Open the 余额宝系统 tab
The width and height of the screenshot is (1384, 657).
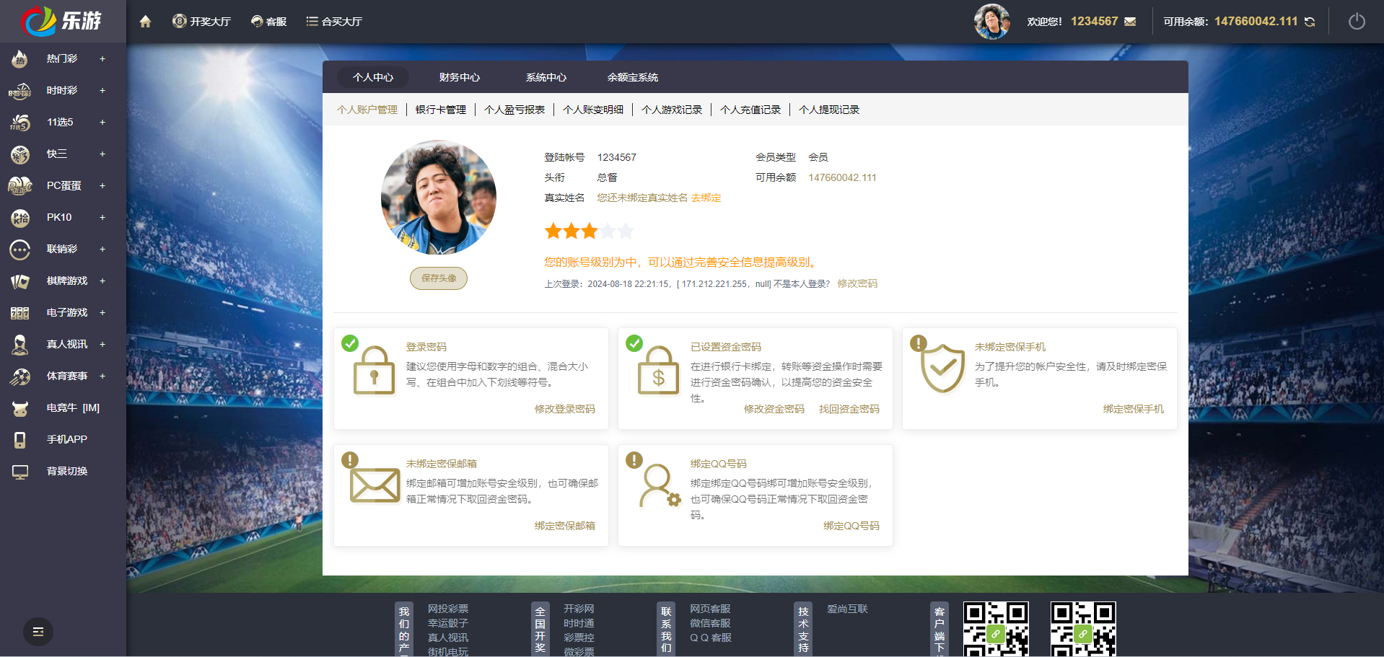click(x=633, y=77)
